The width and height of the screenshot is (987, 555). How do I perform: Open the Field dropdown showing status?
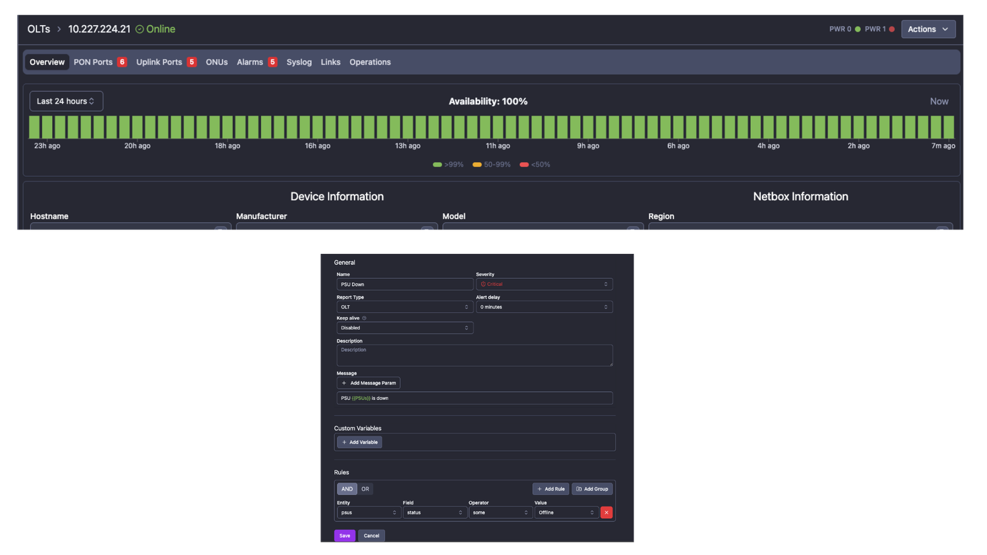tap(434, 512)
